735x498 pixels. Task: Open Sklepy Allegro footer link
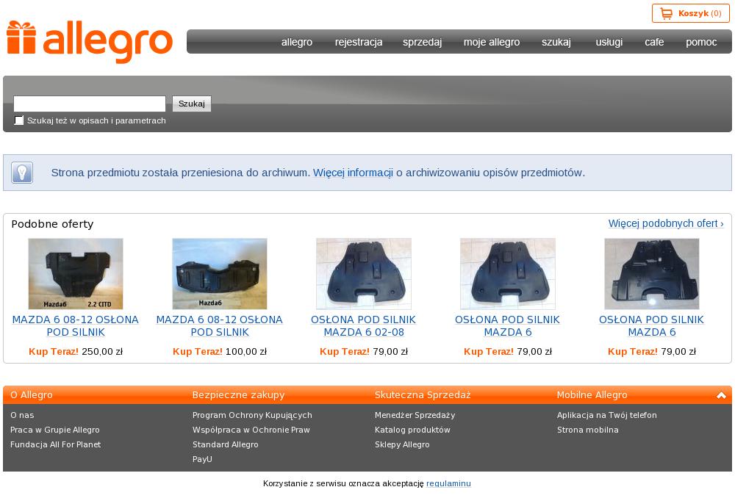pos(402,444)
